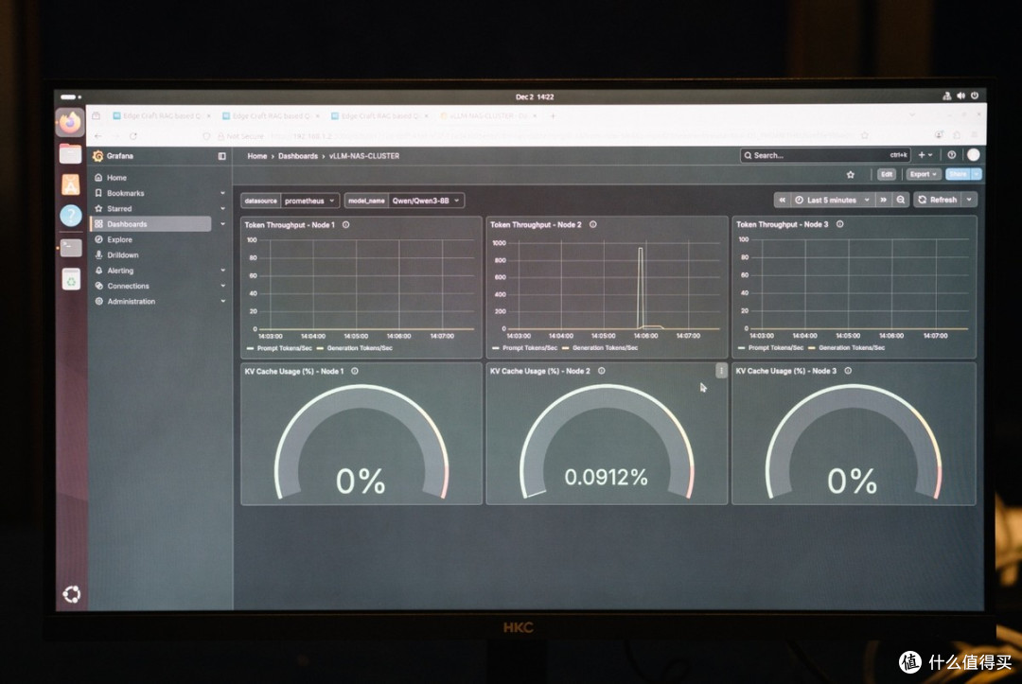Focus the Grafana Search field

click(824, 155)
